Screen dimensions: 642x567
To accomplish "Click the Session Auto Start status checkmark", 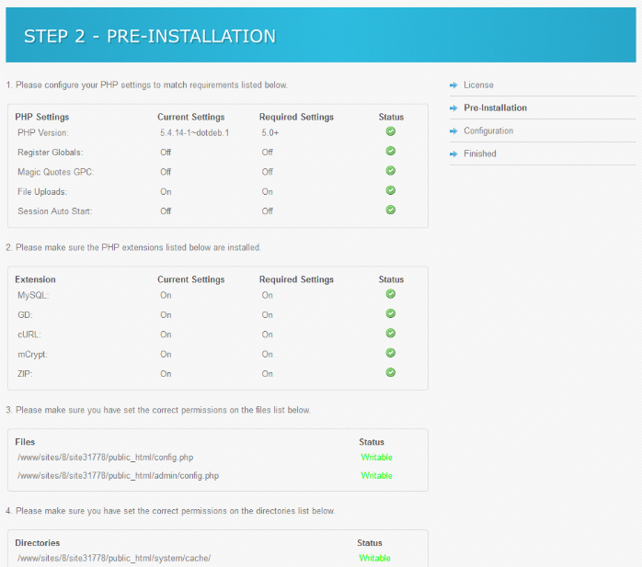I will pos(391,210).
